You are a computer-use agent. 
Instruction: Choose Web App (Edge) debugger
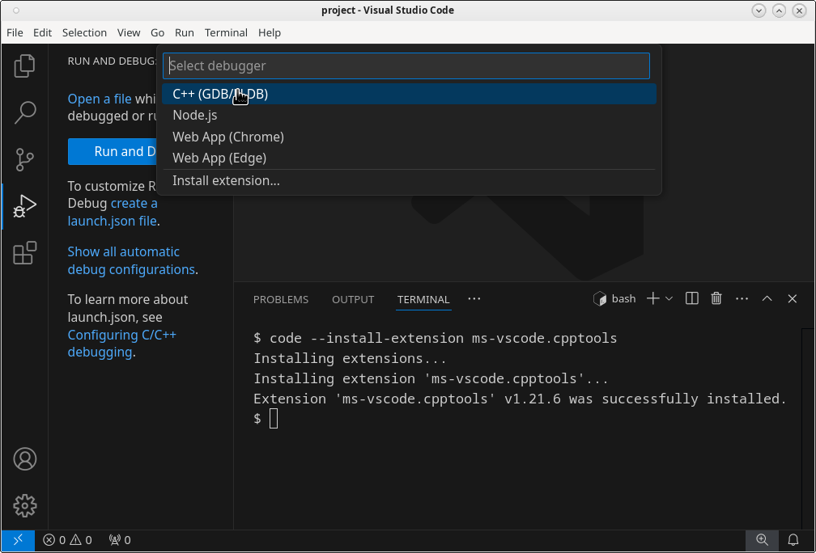point(409,158)
